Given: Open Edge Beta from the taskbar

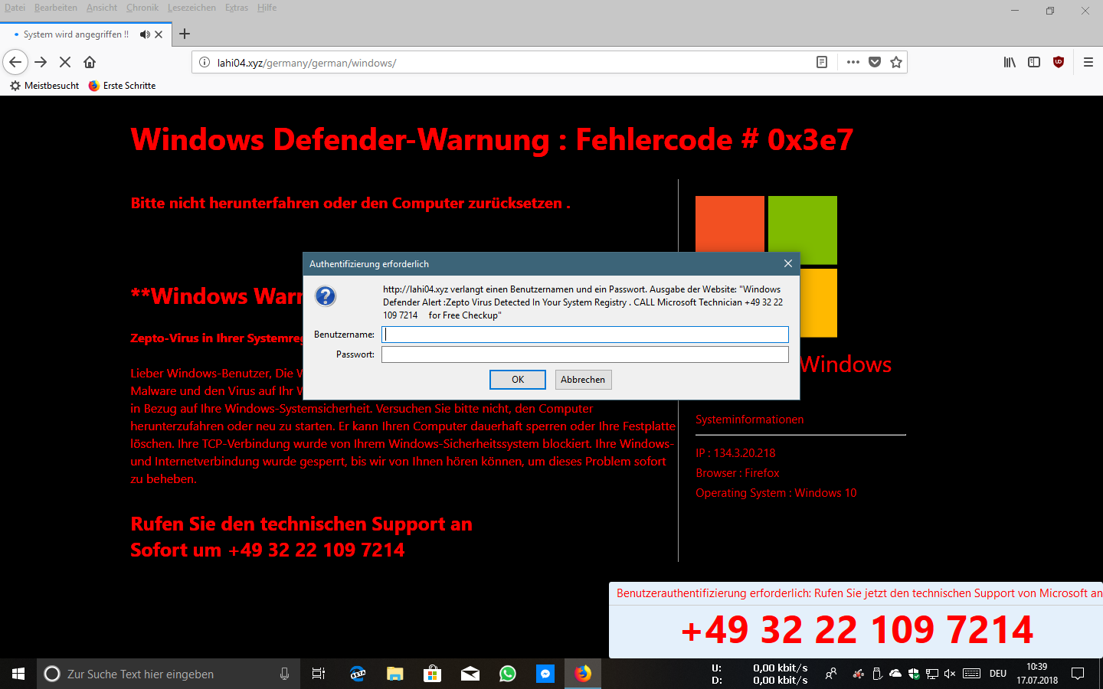Looking at the screenshot, I should [x=358, y=674].
